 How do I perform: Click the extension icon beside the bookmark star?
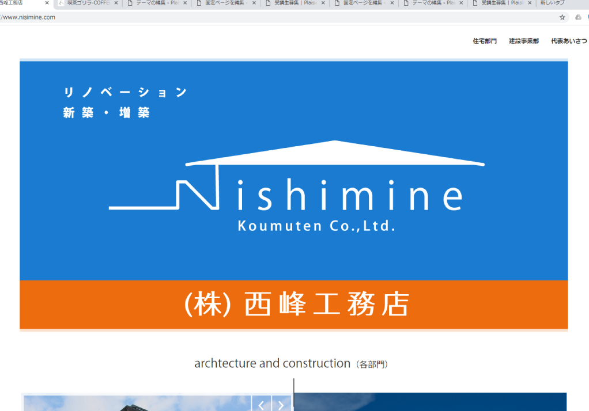coord(578,17)
